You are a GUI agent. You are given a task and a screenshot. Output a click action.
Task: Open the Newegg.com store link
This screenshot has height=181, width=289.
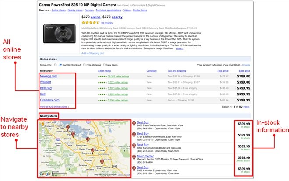point(49,76)
